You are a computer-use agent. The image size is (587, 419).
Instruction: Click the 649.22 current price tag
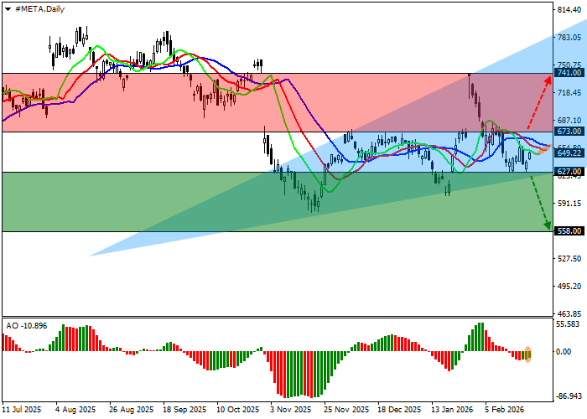click(570, 153)
